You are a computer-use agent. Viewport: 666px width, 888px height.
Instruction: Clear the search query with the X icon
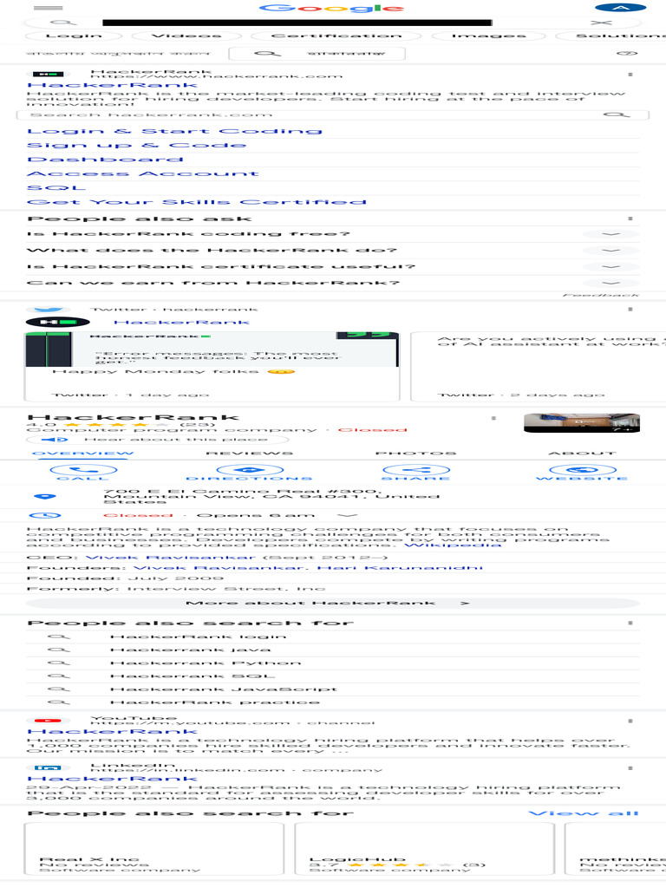tap(601, 23)
